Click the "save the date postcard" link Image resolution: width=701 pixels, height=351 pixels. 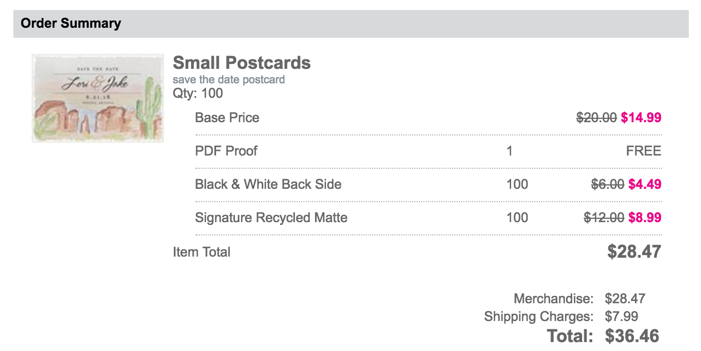[x=228, y=79]
